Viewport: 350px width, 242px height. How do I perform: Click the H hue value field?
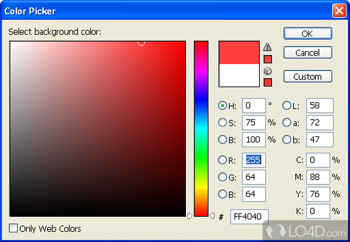pos(254,106)
